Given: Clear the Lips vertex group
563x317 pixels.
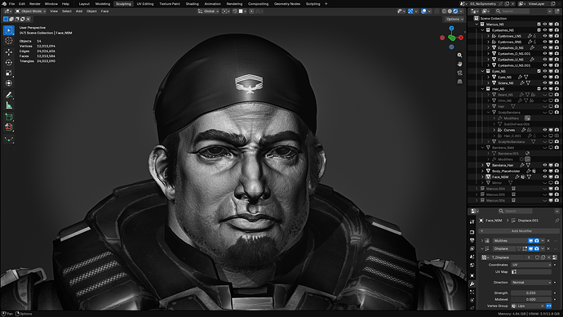Looking at the screenshot, I should click(543, 306).
